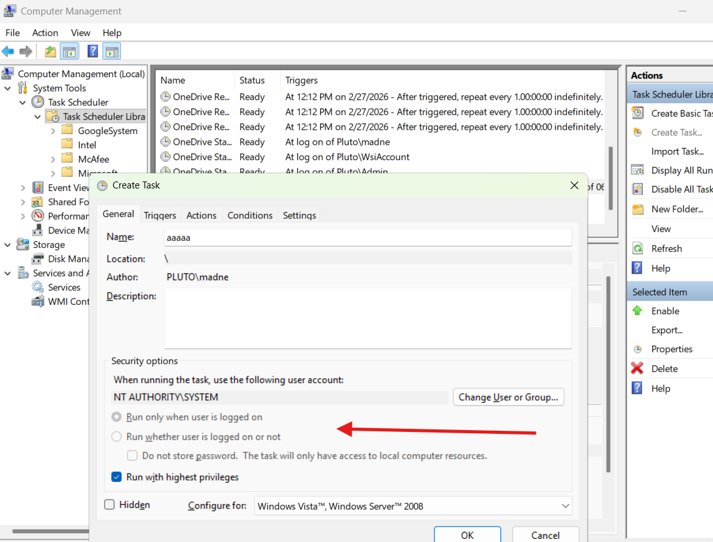This screenshot has height=542, width=713.
Task: Click the Change User or Group button
Action: (x=509, y=397)
